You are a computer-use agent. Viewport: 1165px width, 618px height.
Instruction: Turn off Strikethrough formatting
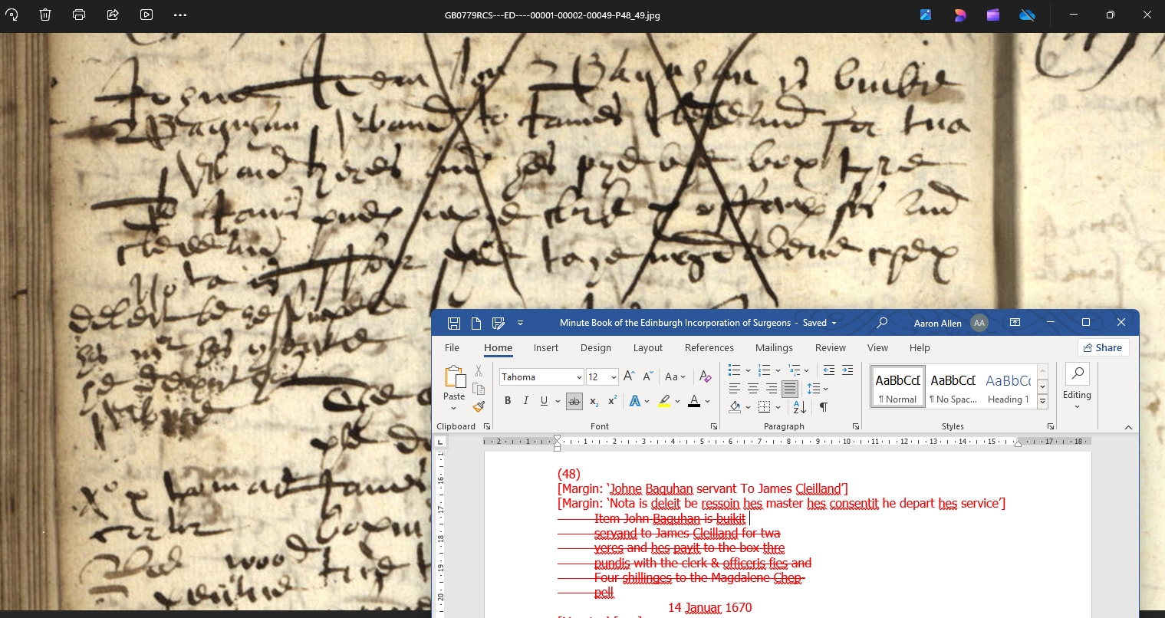(x=574, y=401)
